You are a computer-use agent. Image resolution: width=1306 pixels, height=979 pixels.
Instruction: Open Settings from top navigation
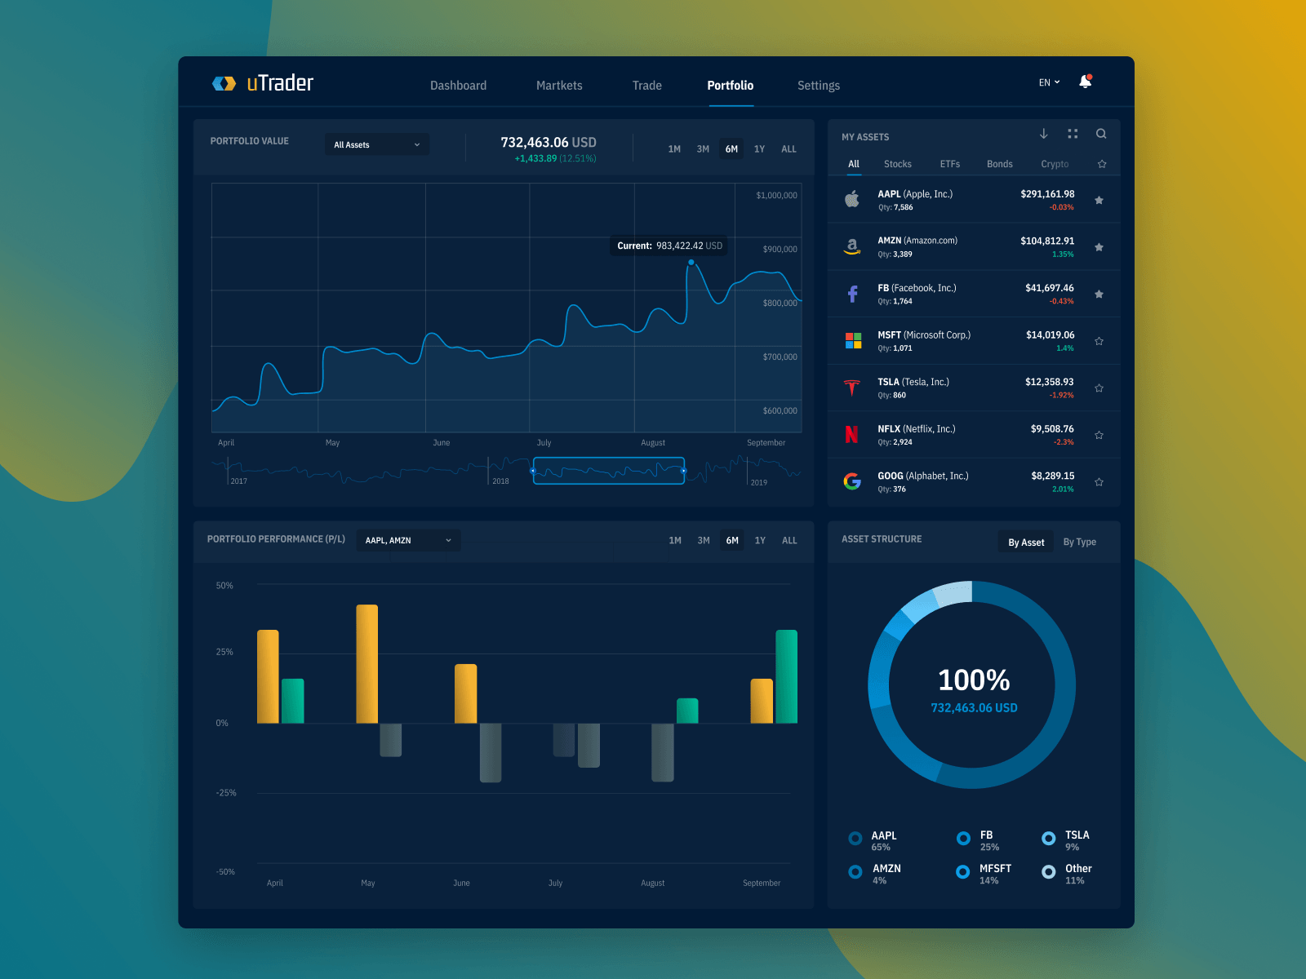point(818,86)
